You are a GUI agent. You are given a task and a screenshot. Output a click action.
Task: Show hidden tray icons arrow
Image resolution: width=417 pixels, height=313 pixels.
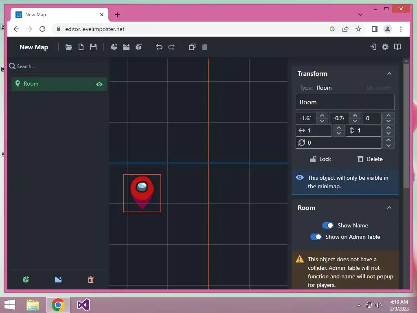[359, 305]
